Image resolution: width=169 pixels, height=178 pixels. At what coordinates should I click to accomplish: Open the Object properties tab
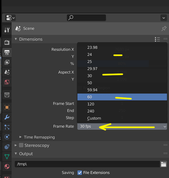[x=7, y=107]
